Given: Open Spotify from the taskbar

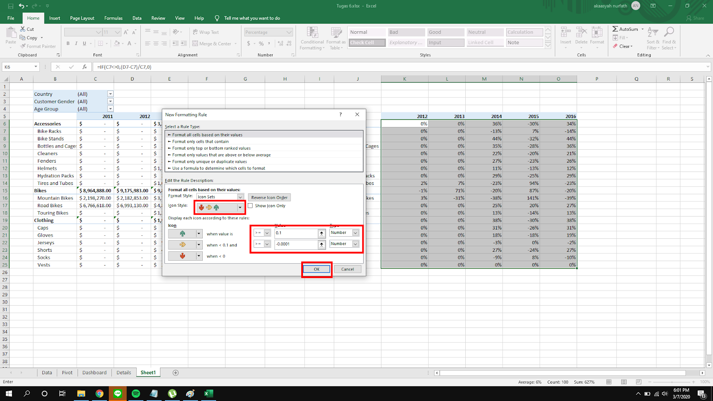Looking at the screenshot, I should (x=136, y=393).
